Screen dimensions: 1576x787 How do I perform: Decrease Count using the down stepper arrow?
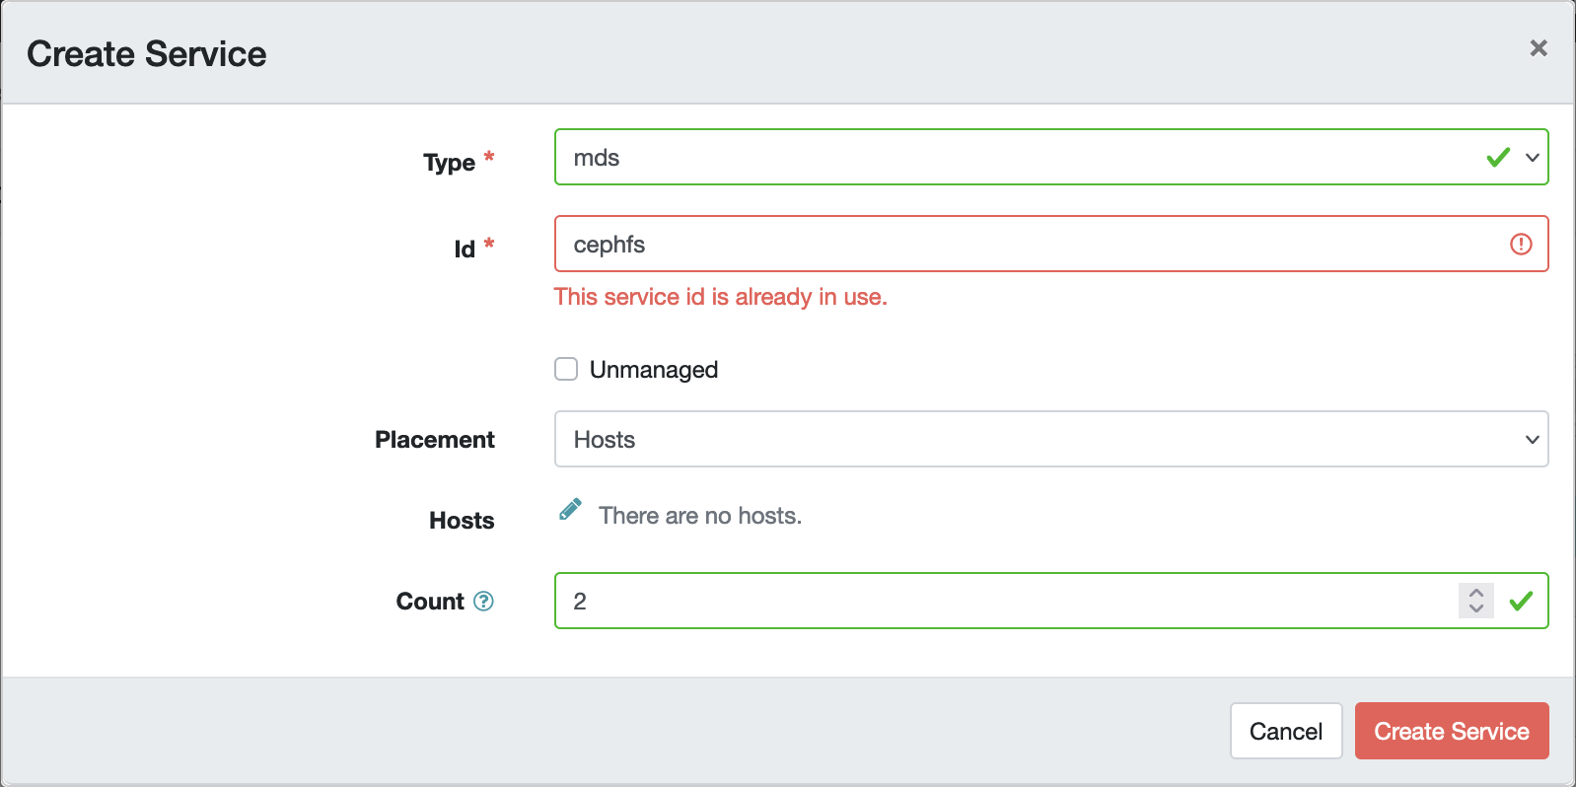click(x=1475, y=608)
